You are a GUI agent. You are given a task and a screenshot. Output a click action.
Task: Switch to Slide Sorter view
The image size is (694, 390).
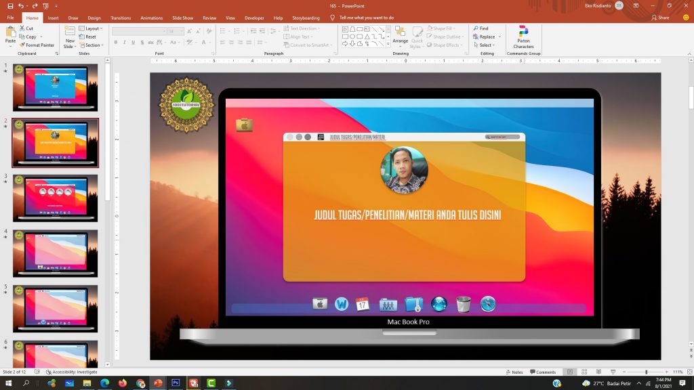584,372
